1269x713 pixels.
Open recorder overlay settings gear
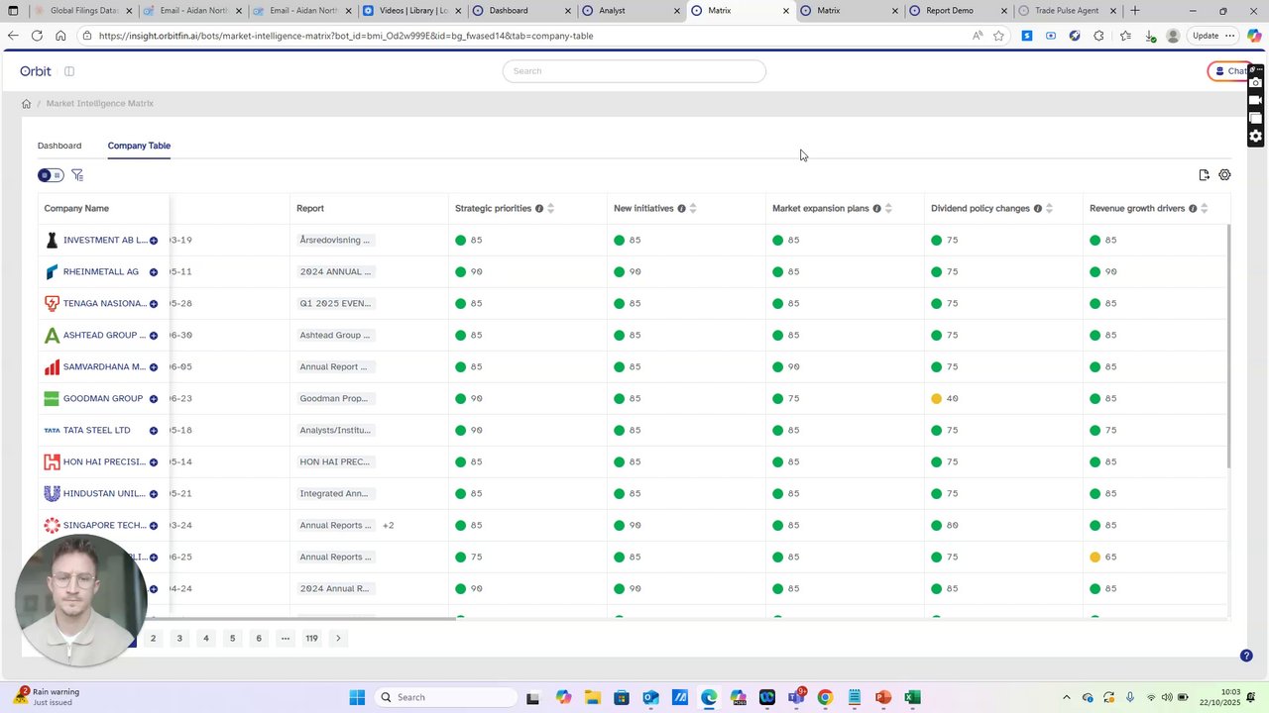(x=1255, y=137)
